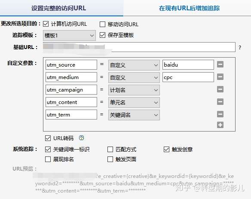
Task: Remove the utm_medium parameter row
Action: tap(220, 77)
